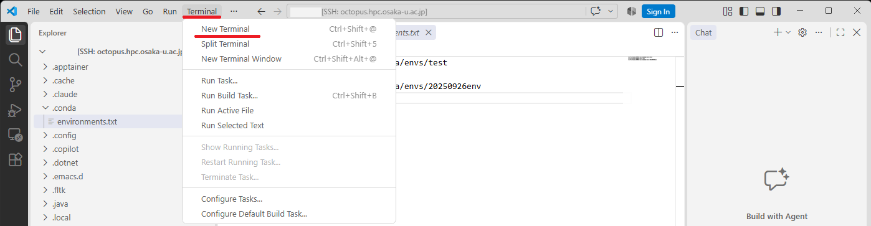Open the Source Control view
871x226 pixels.
(x=15, y=85)
